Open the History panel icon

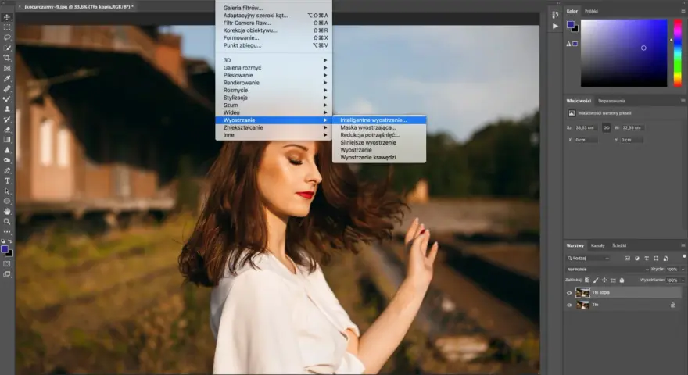(555, 15)
